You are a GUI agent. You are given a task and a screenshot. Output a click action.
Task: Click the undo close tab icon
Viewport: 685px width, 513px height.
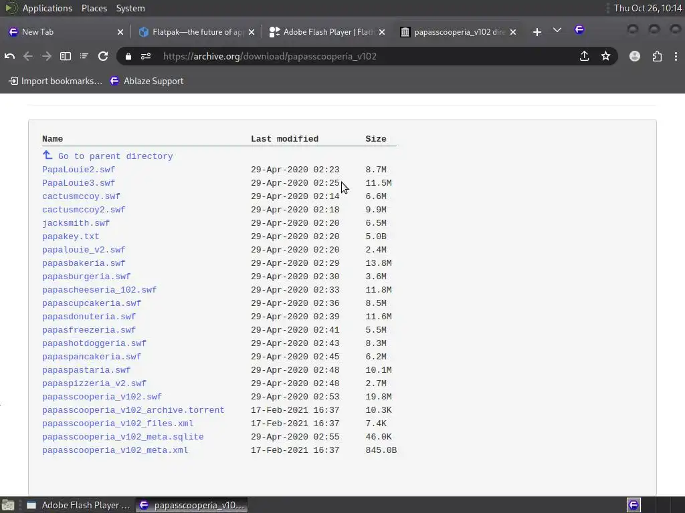click(x=9, y=56)
